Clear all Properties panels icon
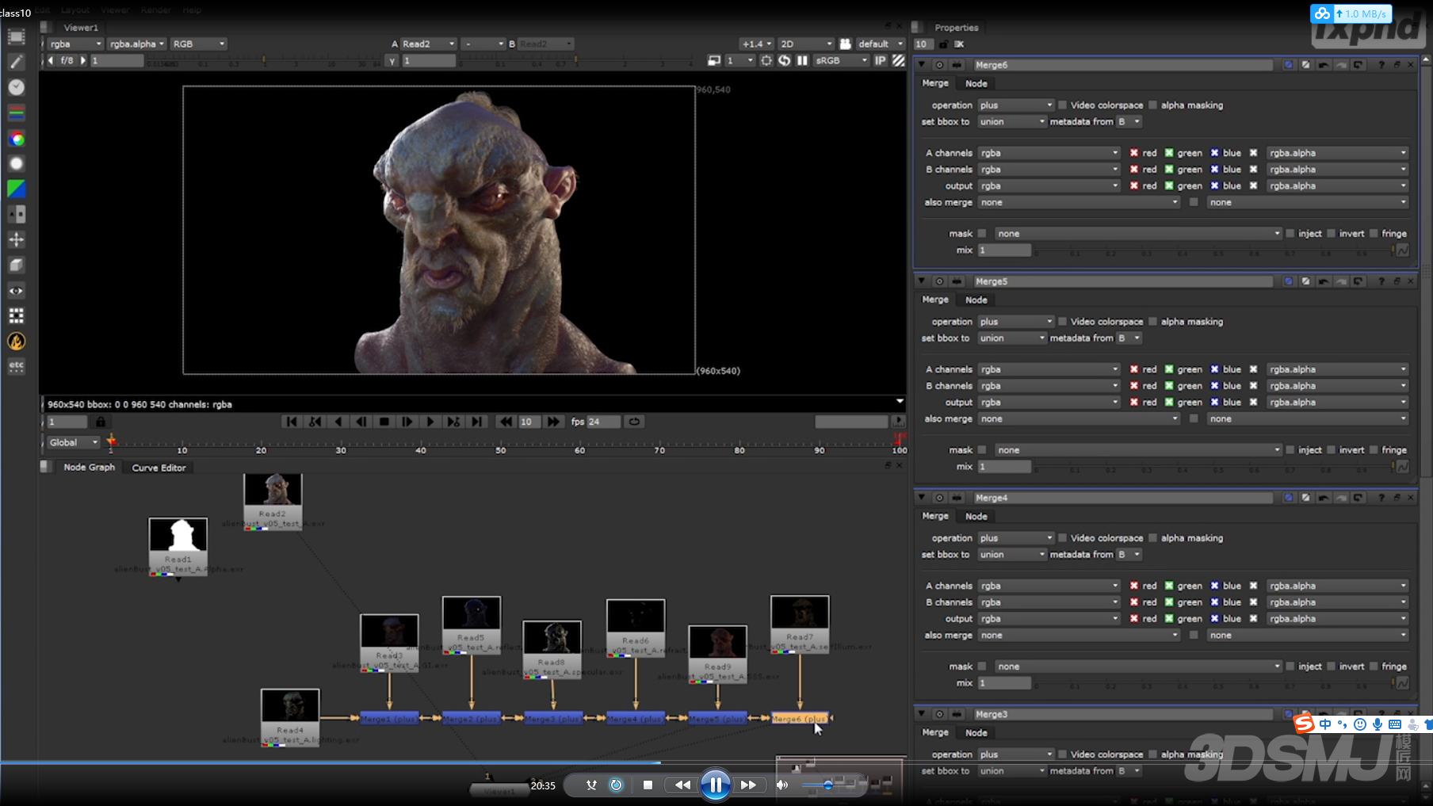This screenshot has width=1433, height=806. pos(959,44)
